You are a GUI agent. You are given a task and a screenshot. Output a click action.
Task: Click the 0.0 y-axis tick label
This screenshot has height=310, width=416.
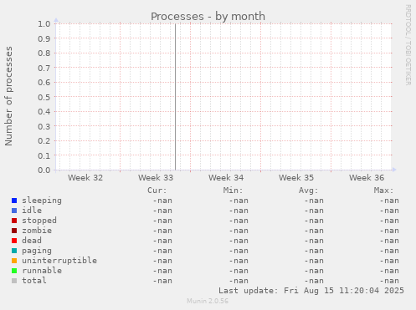pyautogui.click(x=44, y=170)
